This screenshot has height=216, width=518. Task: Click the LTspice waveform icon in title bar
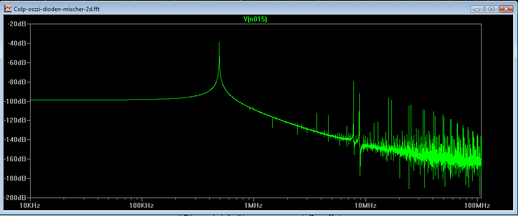point(7,9)
